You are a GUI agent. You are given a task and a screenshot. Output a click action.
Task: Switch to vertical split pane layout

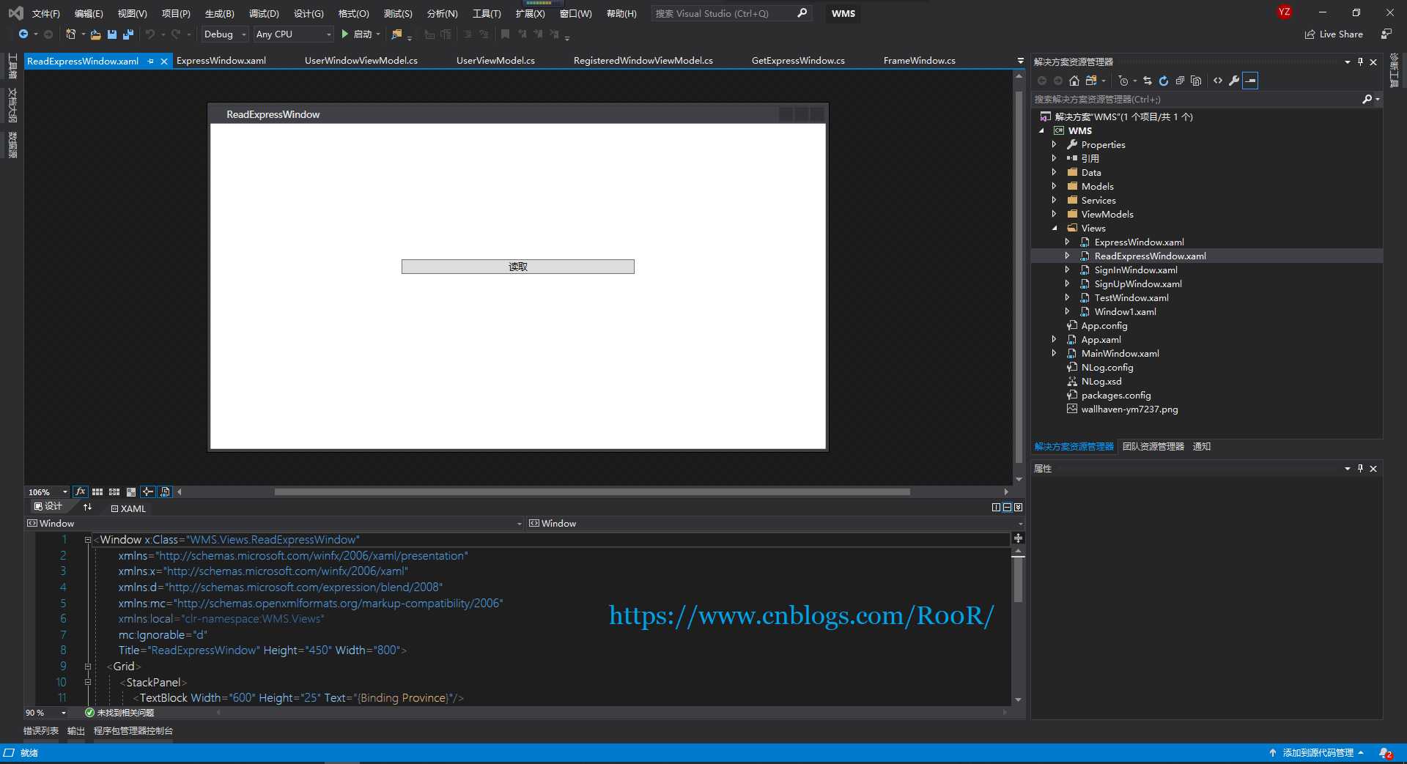coord(996,507)
